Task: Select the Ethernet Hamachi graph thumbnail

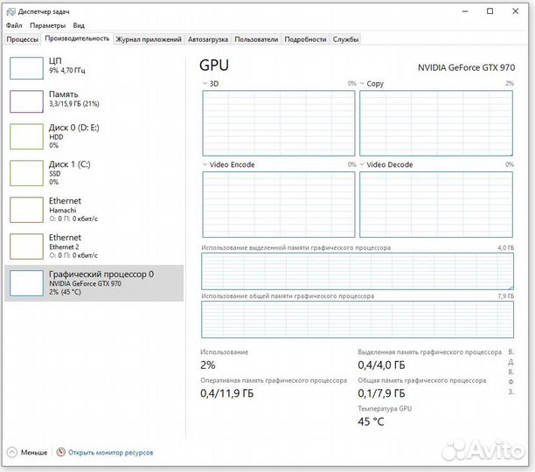Action: (26, 210)
